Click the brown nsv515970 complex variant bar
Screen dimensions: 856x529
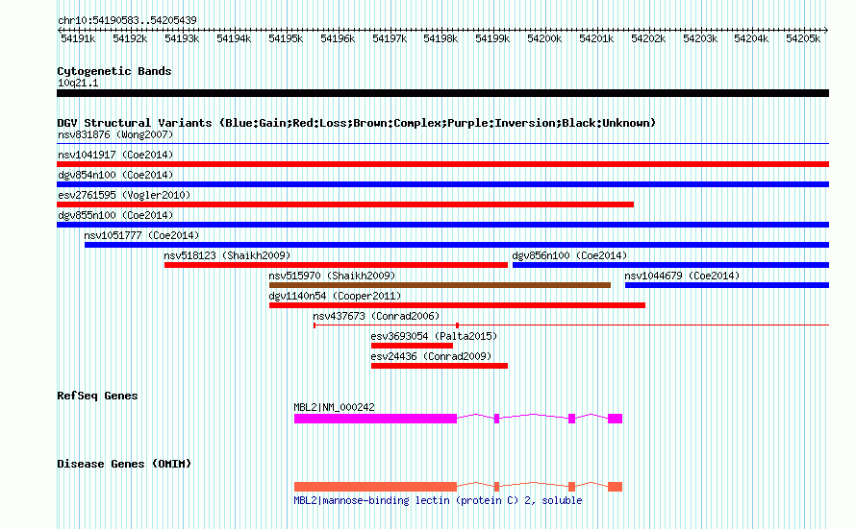tap(440, 285)
